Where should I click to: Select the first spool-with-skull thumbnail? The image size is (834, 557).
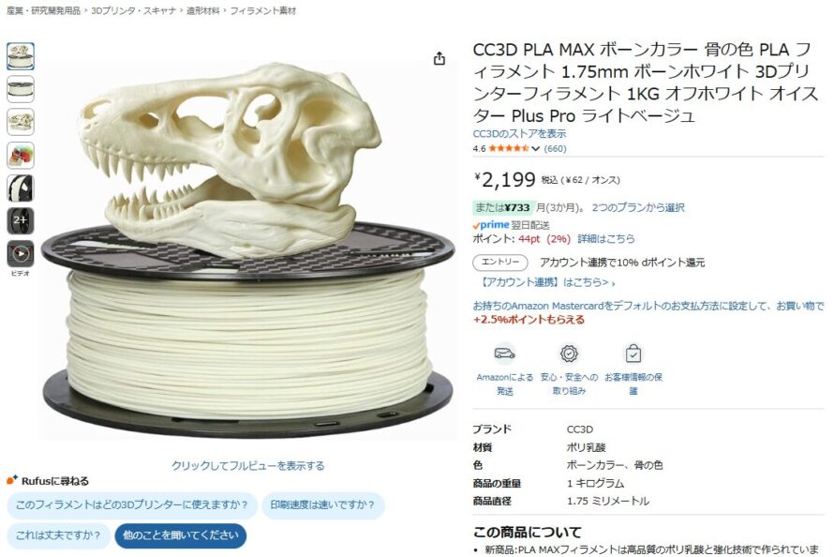(21, 56)
